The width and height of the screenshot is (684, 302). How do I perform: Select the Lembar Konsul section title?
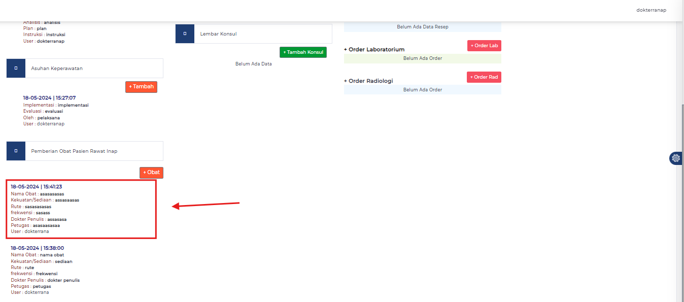[x=219, y=34]
